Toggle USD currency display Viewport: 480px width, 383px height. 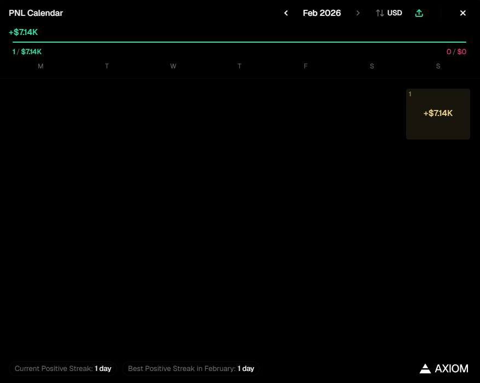(389, 13)
